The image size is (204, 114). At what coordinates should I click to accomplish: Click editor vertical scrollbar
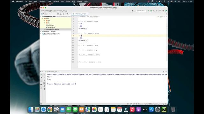(167, 40)
